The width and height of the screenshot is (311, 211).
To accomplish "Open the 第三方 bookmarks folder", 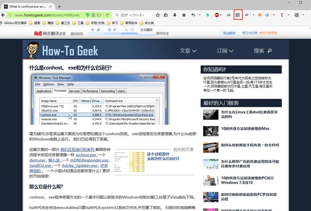I will pyautogui.click(x=63, y=23).
